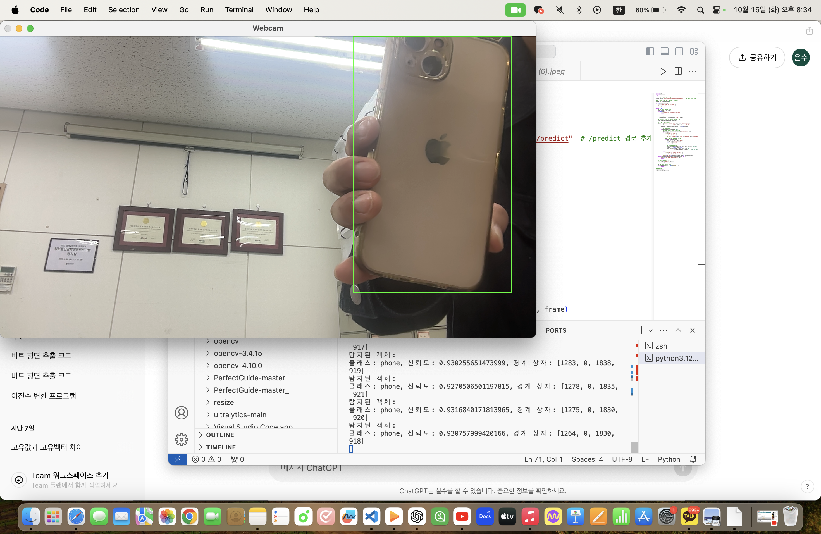Toggle the secondary side bar layout button
Screen dimensions: 821x534
(x=679, y=51)
